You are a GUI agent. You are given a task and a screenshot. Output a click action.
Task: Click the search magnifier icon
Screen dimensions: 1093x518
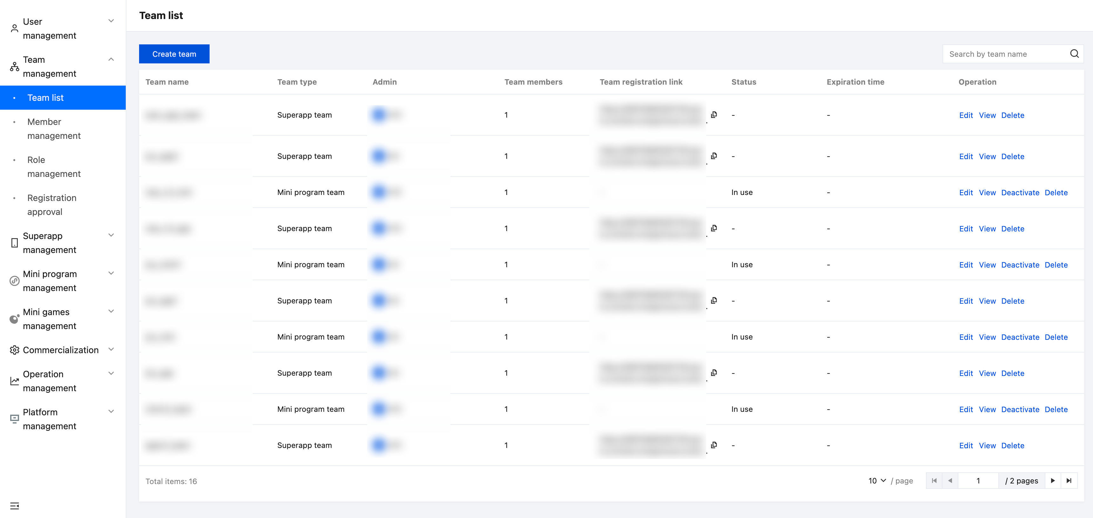tap(1074, 54)
